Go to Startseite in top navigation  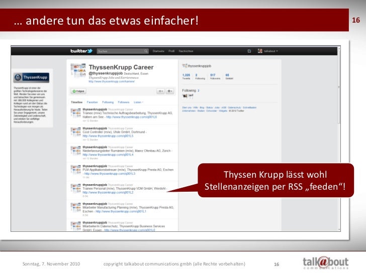tap(158, 51)
